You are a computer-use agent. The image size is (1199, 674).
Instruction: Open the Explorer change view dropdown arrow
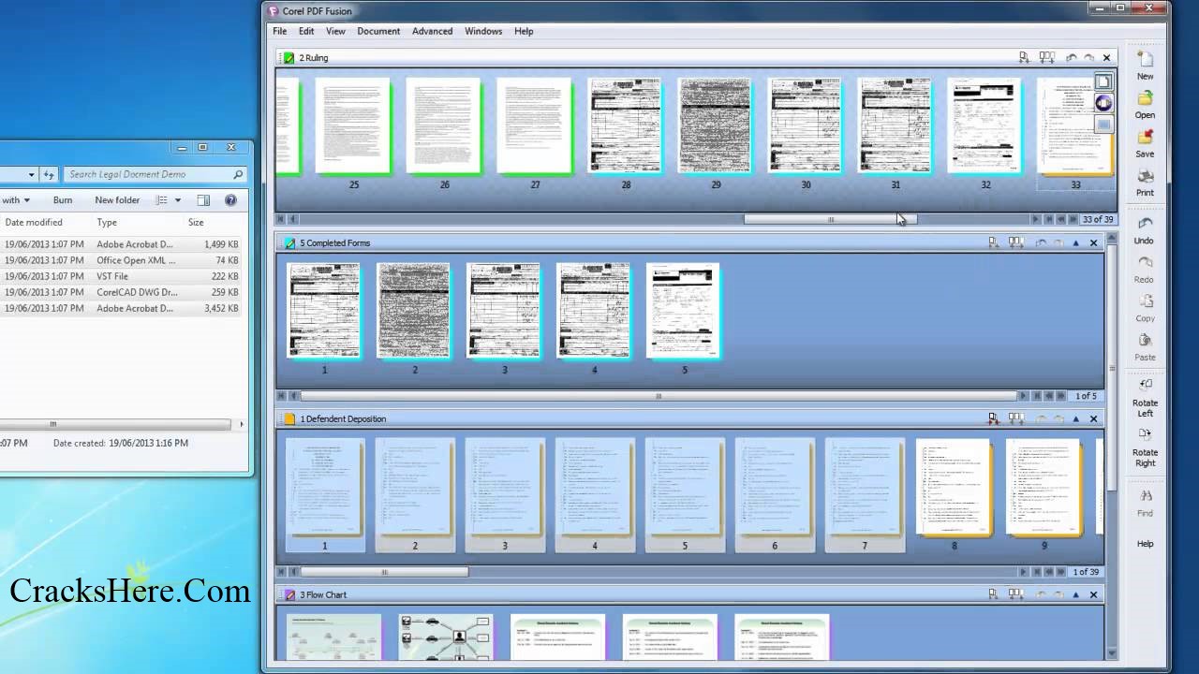[x=178, y=200]
